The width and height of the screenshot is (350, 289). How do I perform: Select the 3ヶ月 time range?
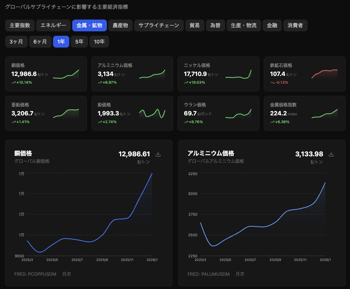pyautogui.click(x=16, y=42)
